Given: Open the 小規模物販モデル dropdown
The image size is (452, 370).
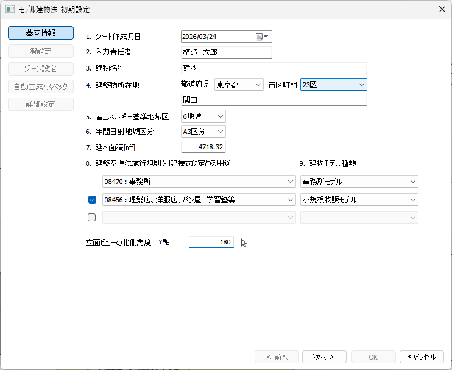Looking at the screenshot, I should click(x=359, y=199).
